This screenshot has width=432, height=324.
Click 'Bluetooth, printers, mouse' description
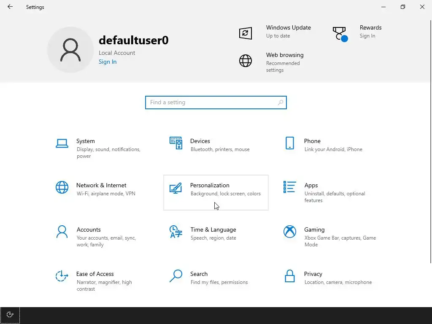click(220, 149)
